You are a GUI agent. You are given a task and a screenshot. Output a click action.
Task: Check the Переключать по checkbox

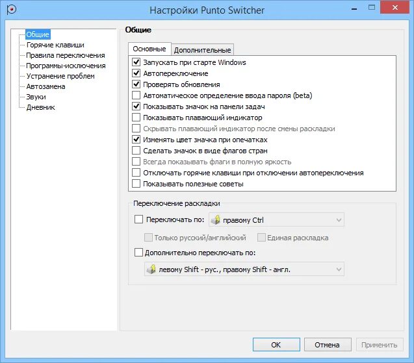coord(139,219)
